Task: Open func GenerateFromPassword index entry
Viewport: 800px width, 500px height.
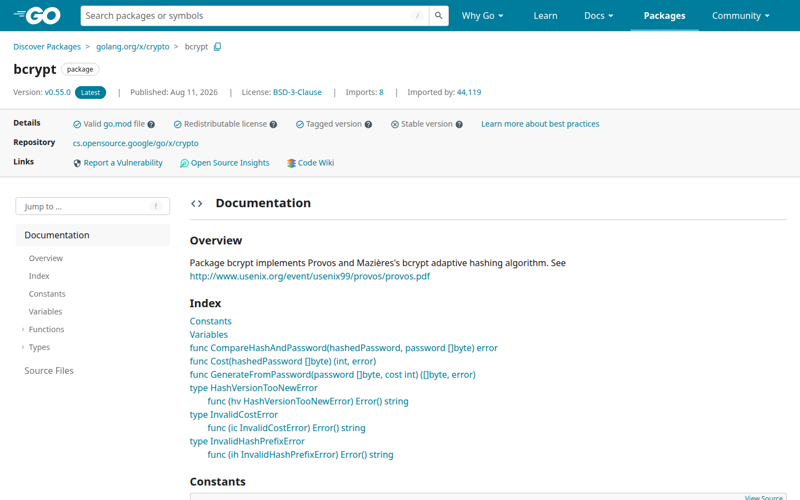Action: point(333,374)
